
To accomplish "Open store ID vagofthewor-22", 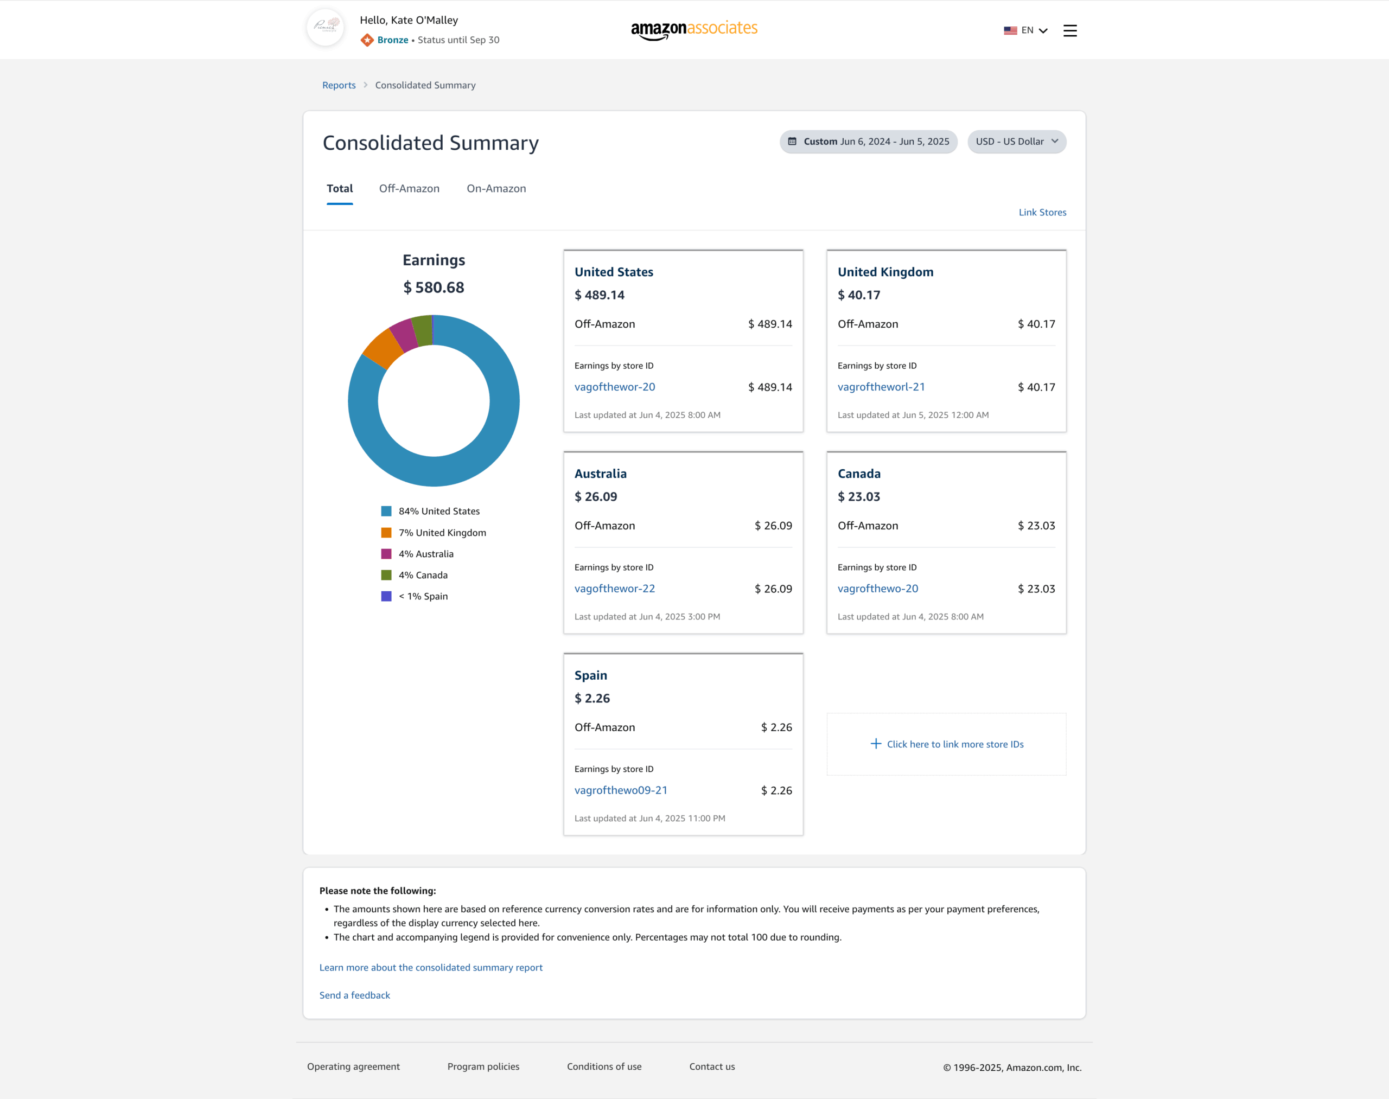I will [x=615, y=589].
